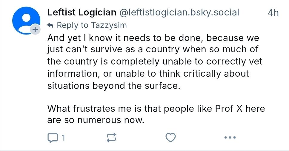Open the three-dot more options menu
The height and width of the screenshot is (151, 289).
[x=230, y=138]
